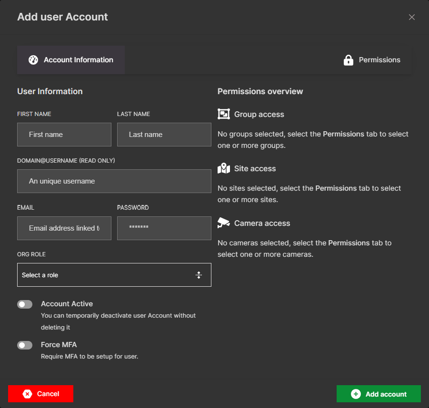Select the Account Information tab
429x408 pixels.
70,59
